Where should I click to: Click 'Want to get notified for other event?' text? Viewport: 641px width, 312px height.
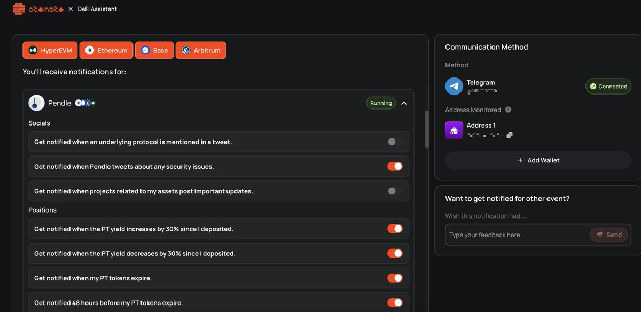point(507,199)
